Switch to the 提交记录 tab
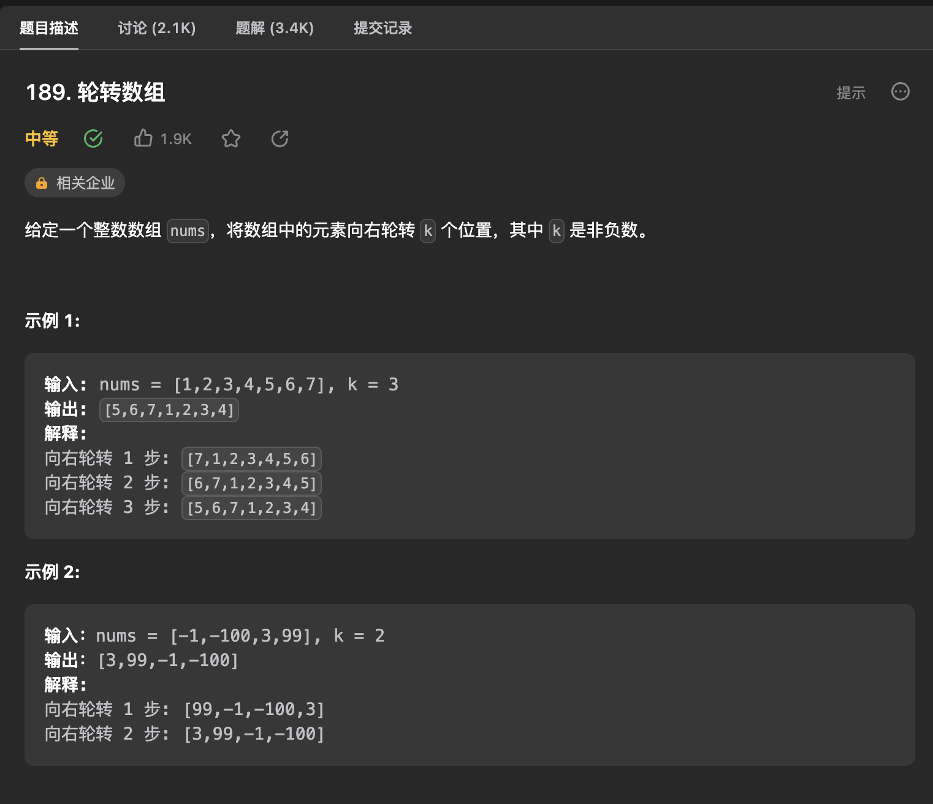This screenshot has width=933, height=804. [382, 28]
